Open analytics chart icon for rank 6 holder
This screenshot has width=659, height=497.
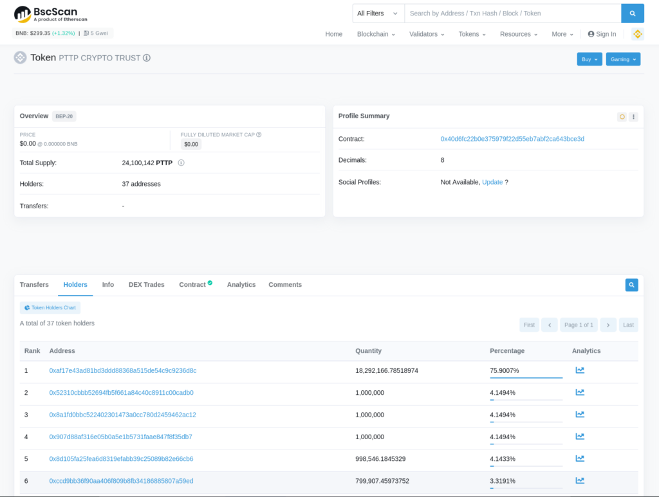(x=580, y=481)
